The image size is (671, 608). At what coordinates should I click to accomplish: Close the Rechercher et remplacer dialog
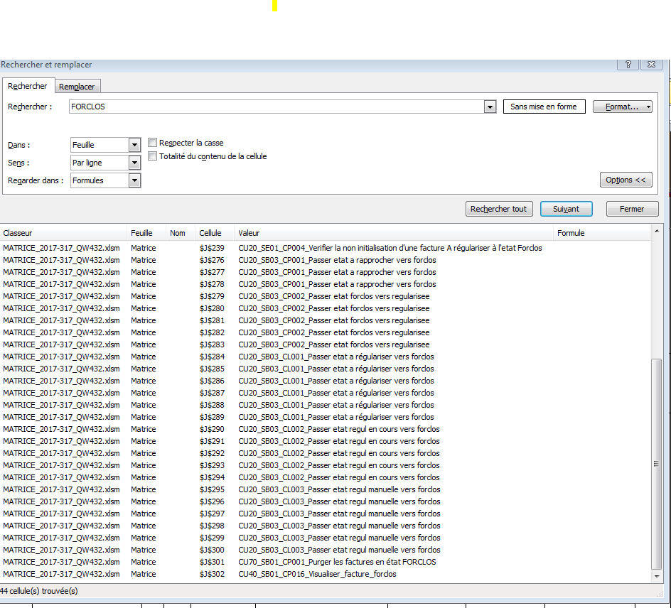tap(651, 64)
